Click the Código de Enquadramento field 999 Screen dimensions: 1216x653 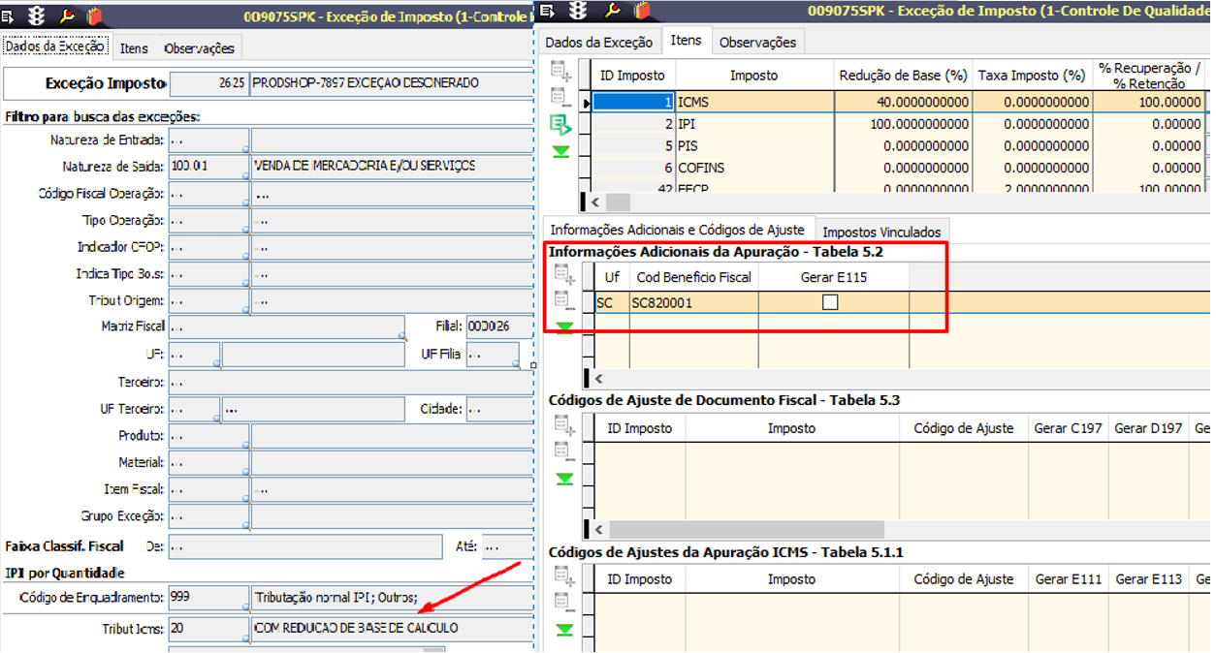209,597
